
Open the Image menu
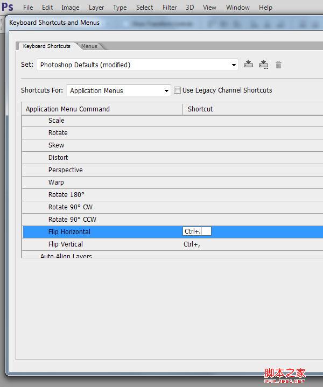point(71,8)
